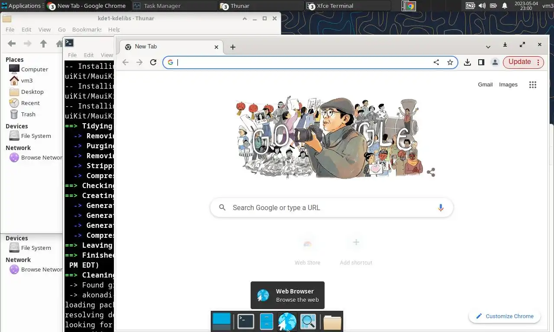
Task: Click the panel clock
Action: pyautogui.click(x=526, y=6)
